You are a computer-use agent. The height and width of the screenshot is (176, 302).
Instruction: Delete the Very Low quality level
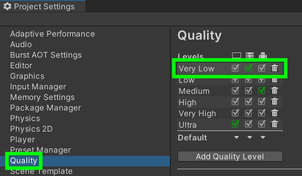pos(275,68)
